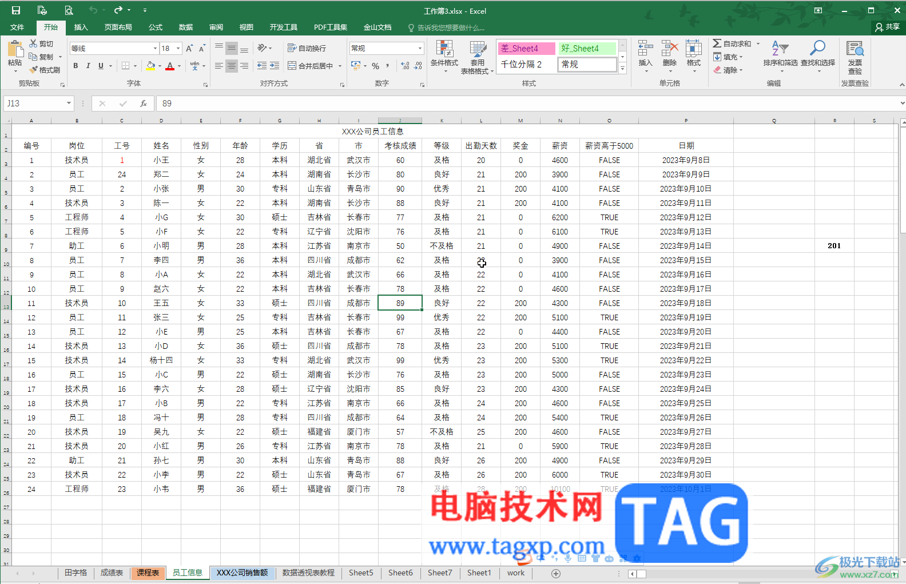This screenshot has width=906, height=584.
Task: Click the Undo arrow icon
Action: [x=93, y=10]
